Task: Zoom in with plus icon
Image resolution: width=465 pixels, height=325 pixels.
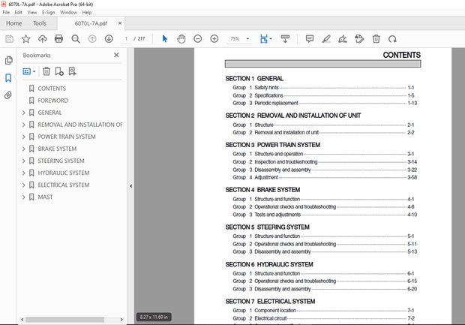Action: pos(214,39)
